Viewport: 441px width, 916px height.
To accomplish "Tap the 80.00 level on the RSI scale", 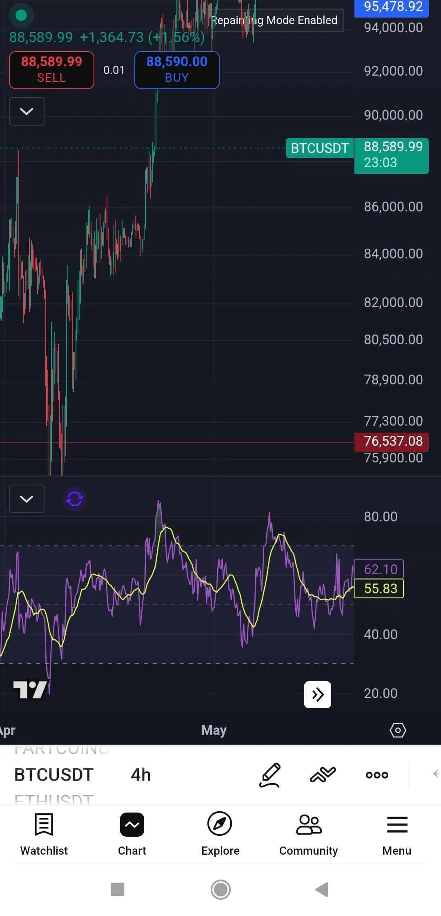I will point(381,516).
